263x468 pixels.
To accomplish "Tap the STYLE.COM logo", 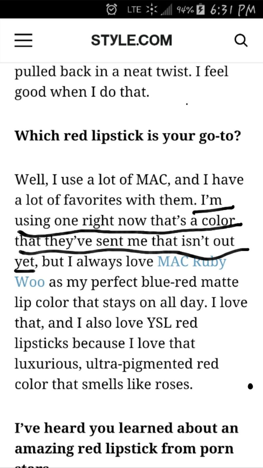I will (131, 40).
